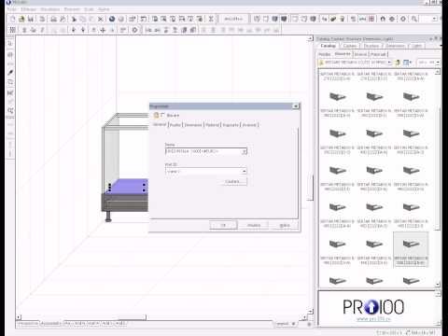Select the Structure tab in right panel
448x336 pixels.
(x=371, y=46)
